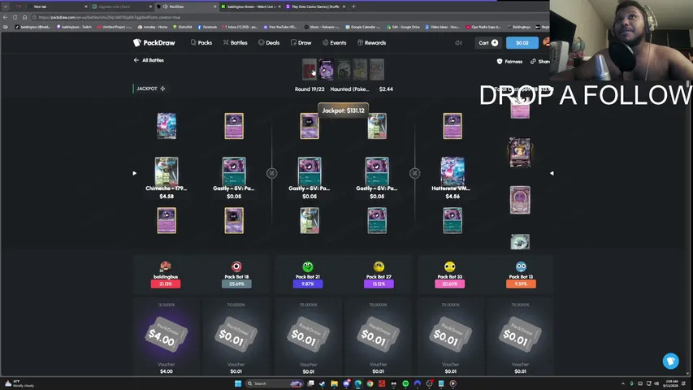Click the Pack Bot 18 avatar

236,266
